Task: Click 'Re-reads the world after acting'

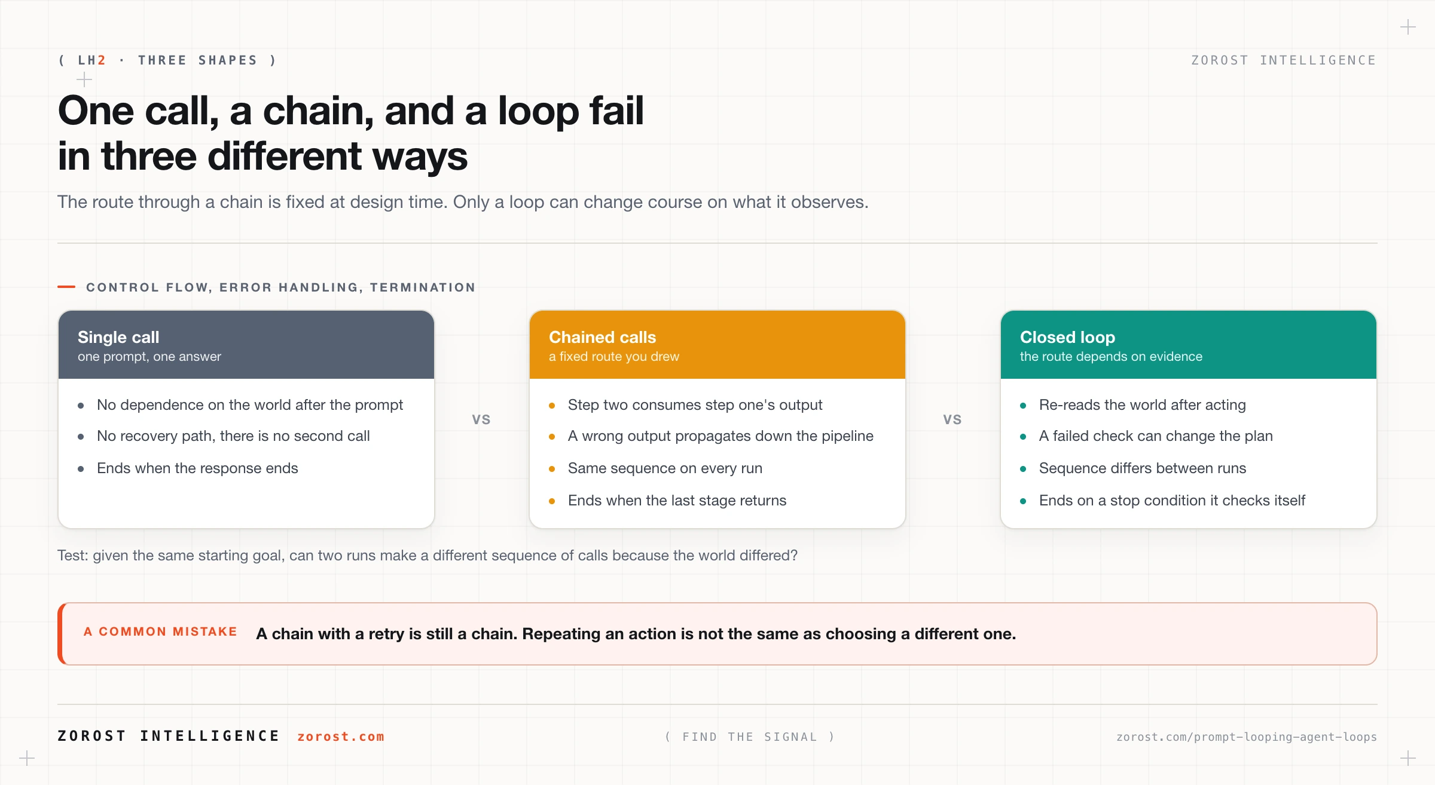Action: point(1143,405)
